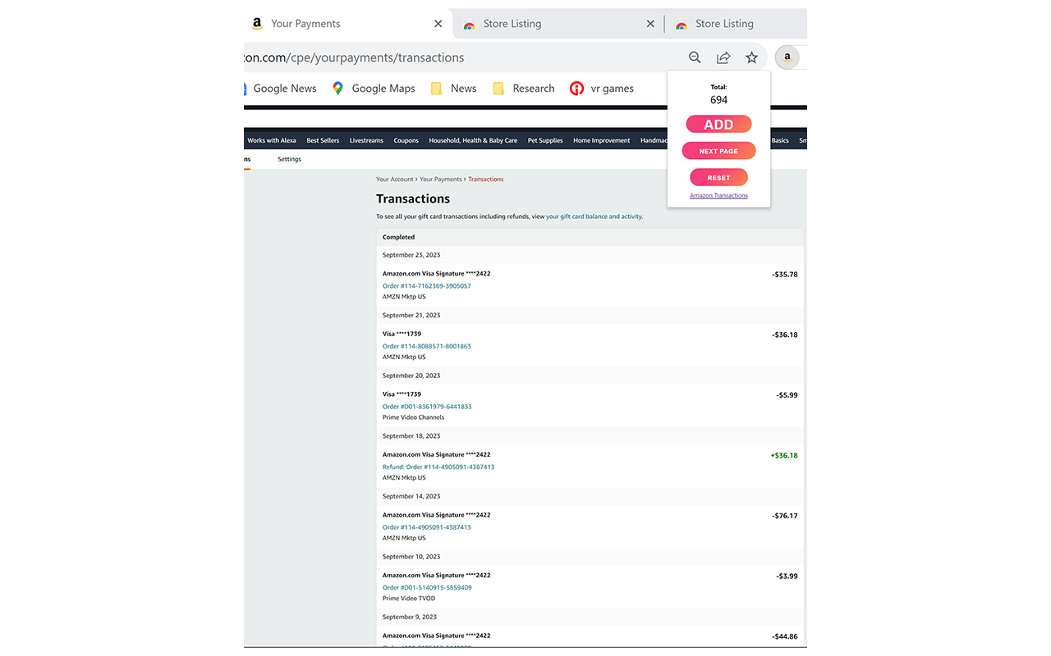This screenshot has width=1051, height=656.
Task: Click the -$44.86 amount
Action: [x=785, y=636]
